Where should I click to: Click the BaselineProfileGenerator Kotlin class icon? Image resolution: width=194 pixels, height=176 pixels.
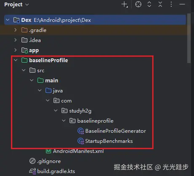coord(81,131)
